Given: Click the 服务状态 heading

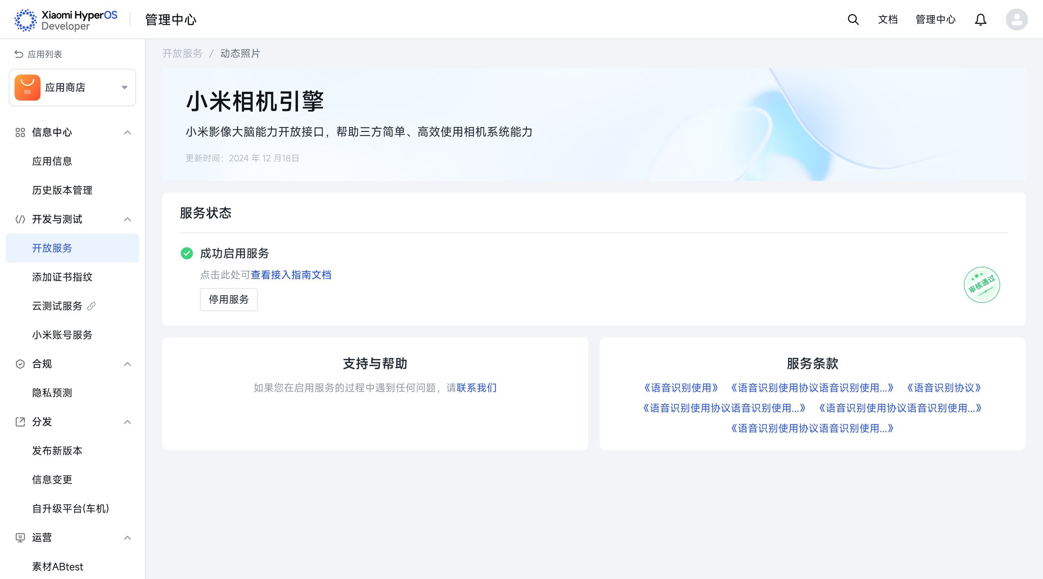Looking at the screenshot, I should click(206, 213).
